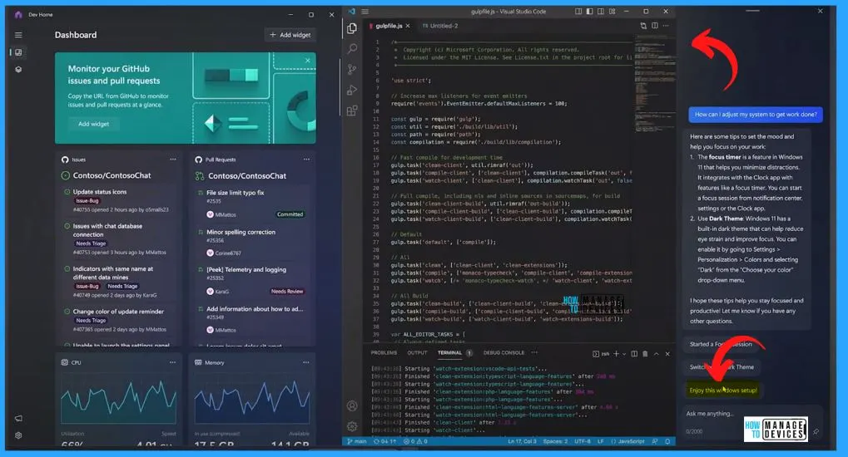Change indentation via Spaces: 2
This screenshot has height=457, width=848.
pyautogui.click(x=555, y=441)
